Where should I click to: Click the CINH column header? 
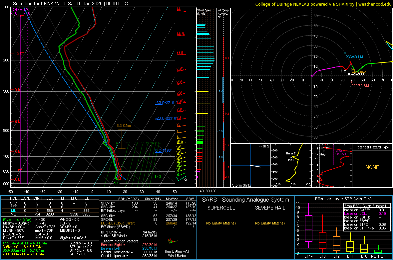point(38,198)
